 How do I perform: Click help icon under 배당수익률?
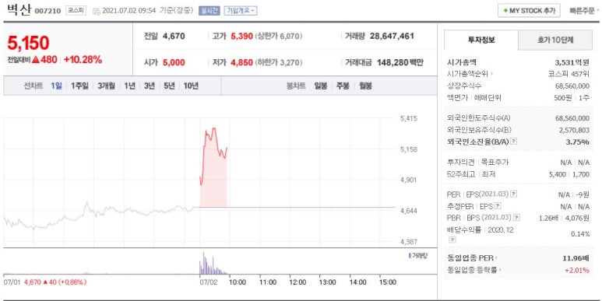452,240
